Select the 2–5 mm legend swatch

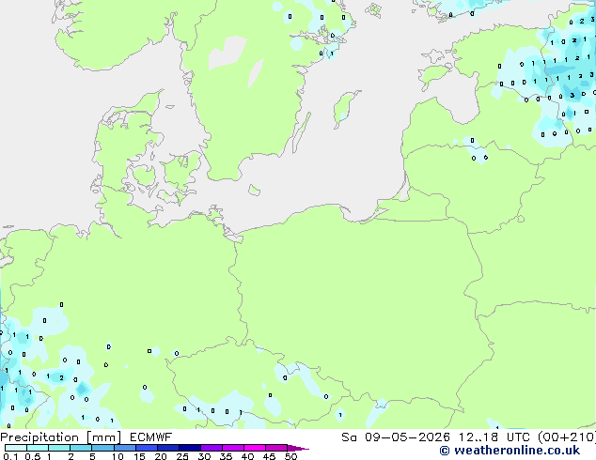tap(81, 448)
